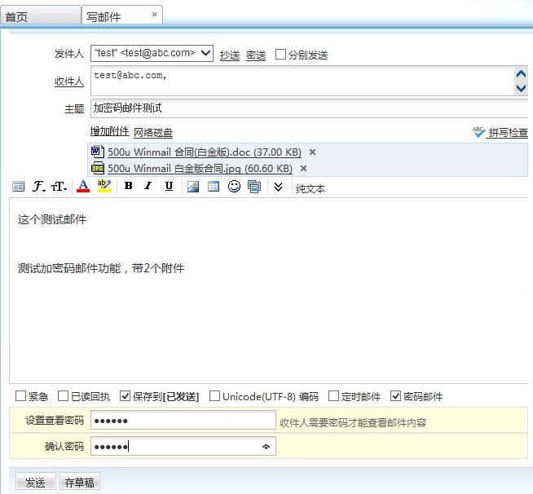This screenshot has width=533, height=494.
Task: Click 增加附件 to add attachment
Action: tap(109, 131)
